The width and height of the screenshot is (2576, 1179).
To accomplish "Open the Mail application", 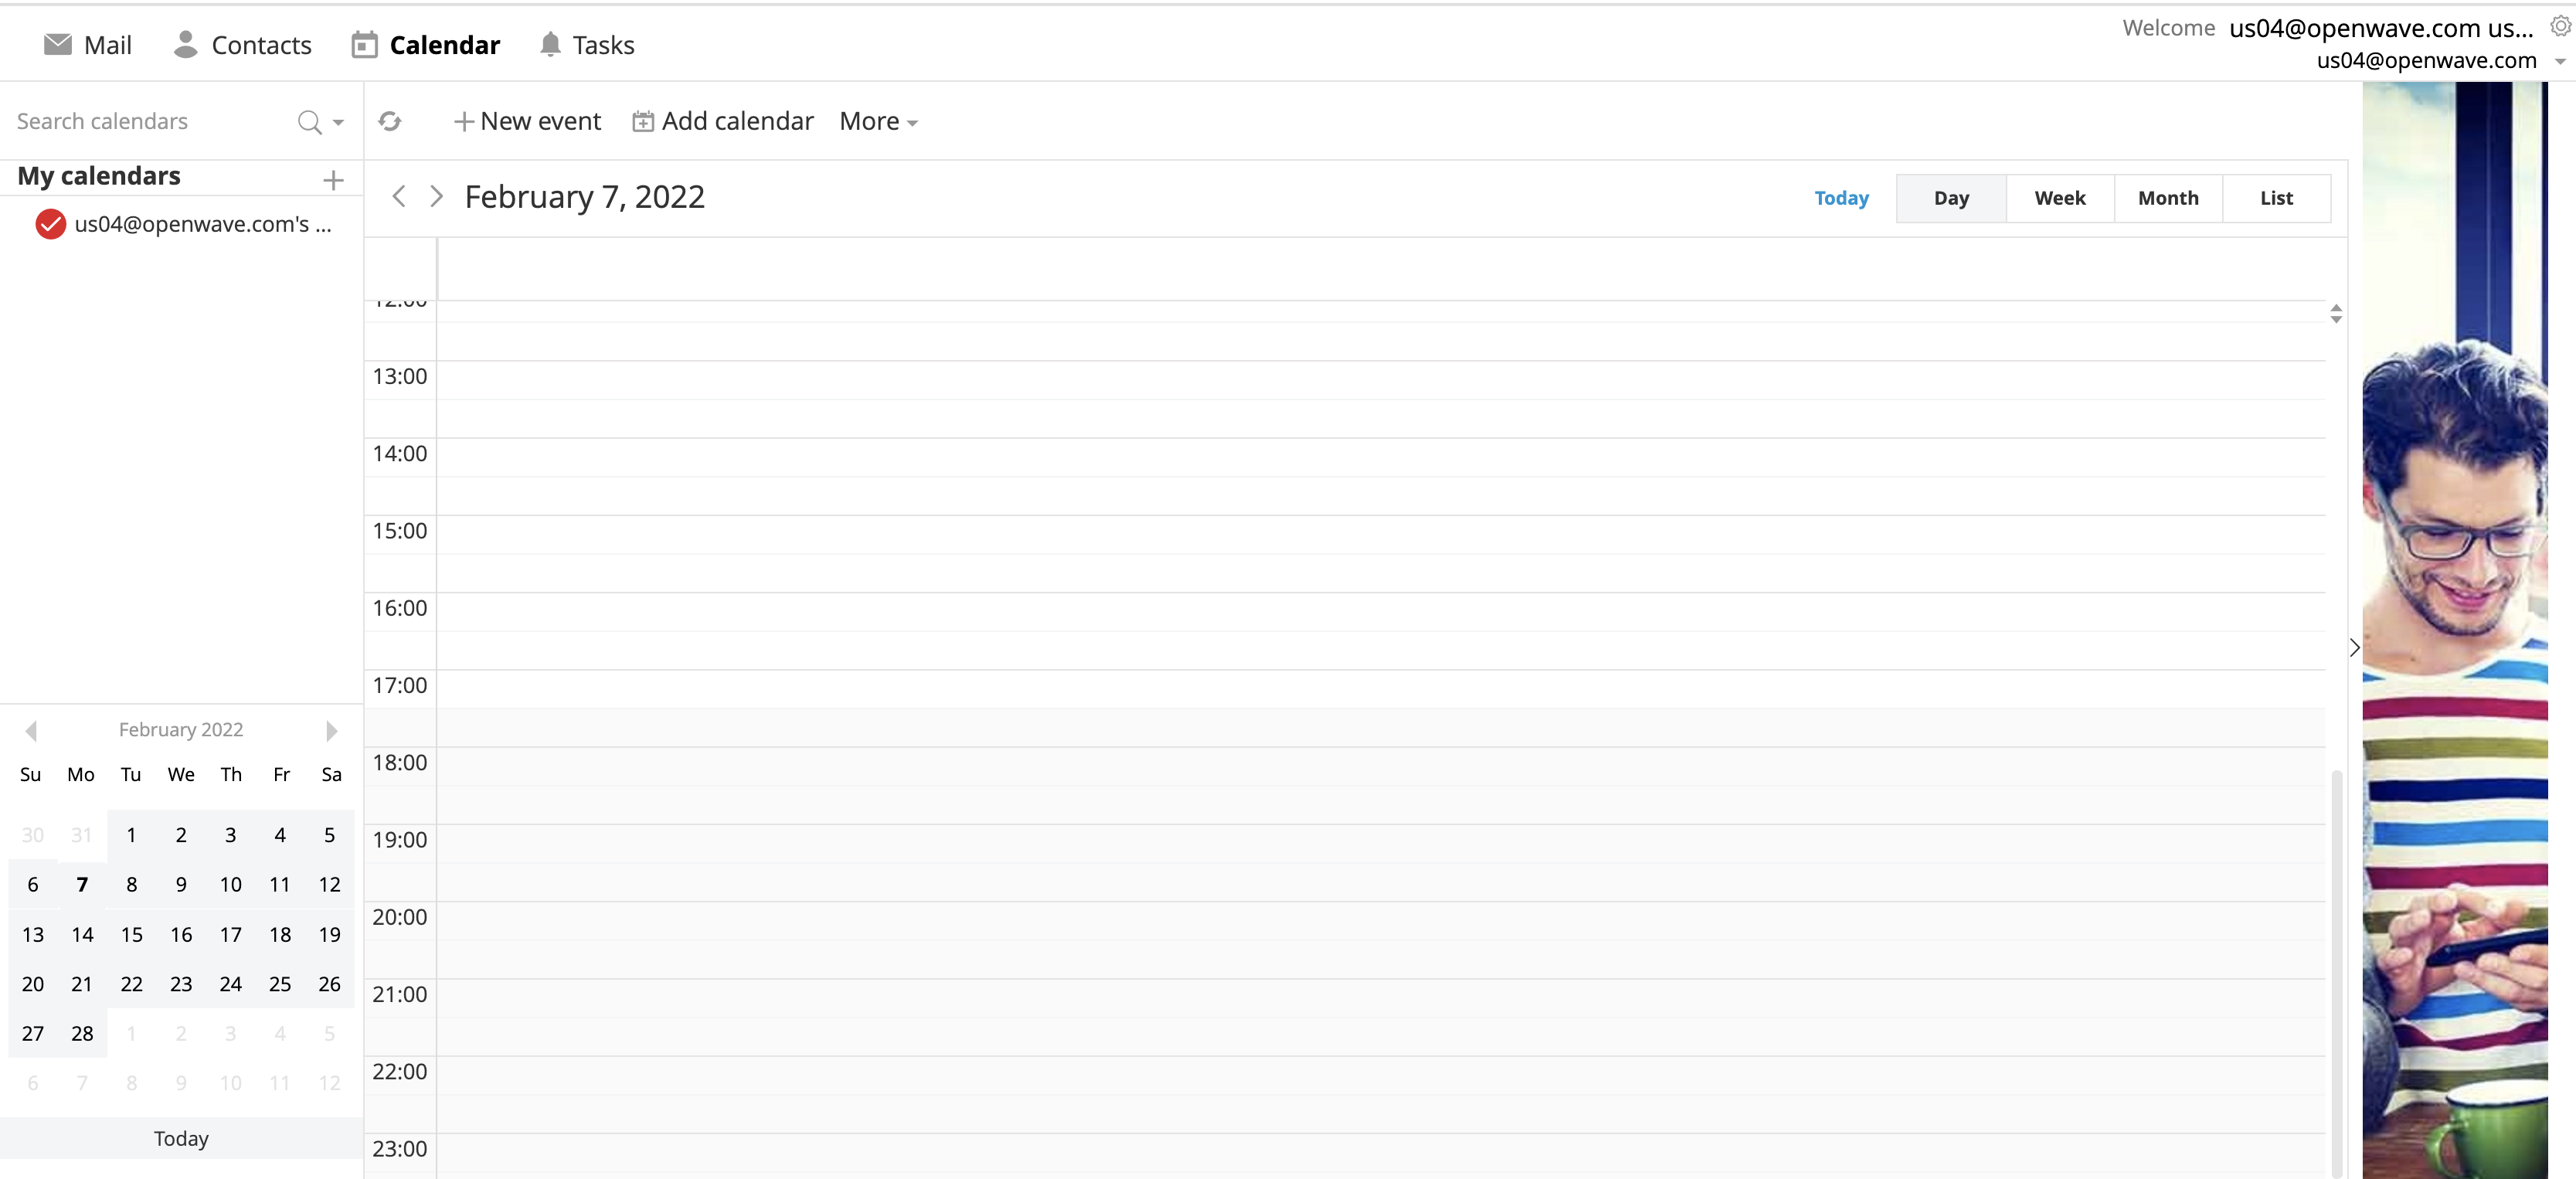I will pos(87,44).
